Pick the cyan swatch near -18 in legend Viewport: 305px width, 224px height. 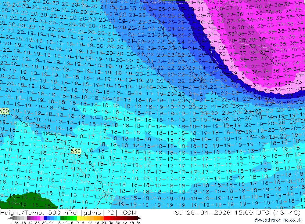(59, 218)
